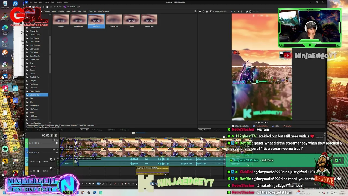Click the New project icon in toolbar
This screenshot has height=196, width=348.
click(26, 7)
